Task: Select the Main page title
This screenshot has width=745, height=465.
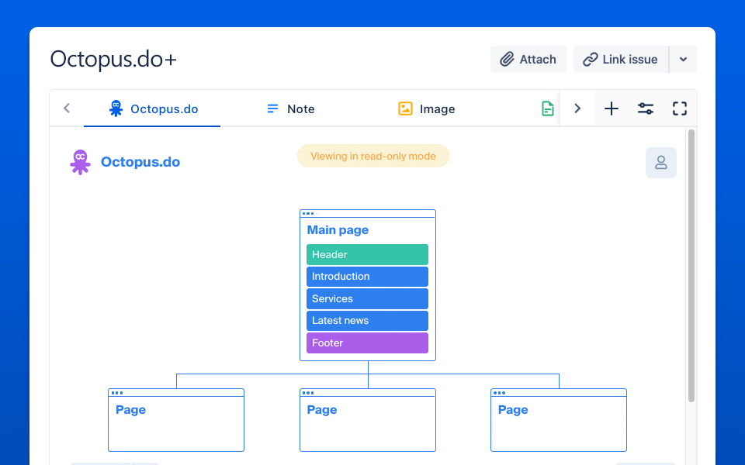Action: coord(338,230)
